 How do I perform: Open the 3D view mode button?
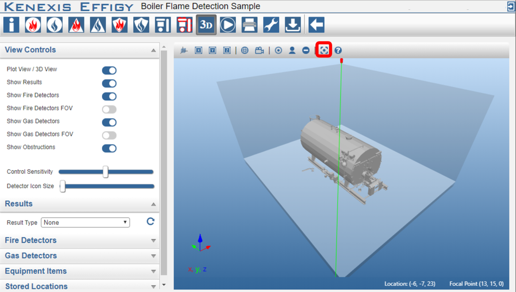(206, 25)
